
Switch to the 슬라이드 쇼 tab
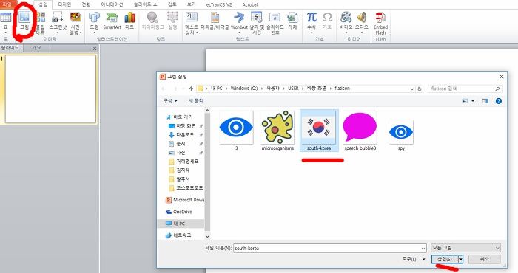coord(145,4)
